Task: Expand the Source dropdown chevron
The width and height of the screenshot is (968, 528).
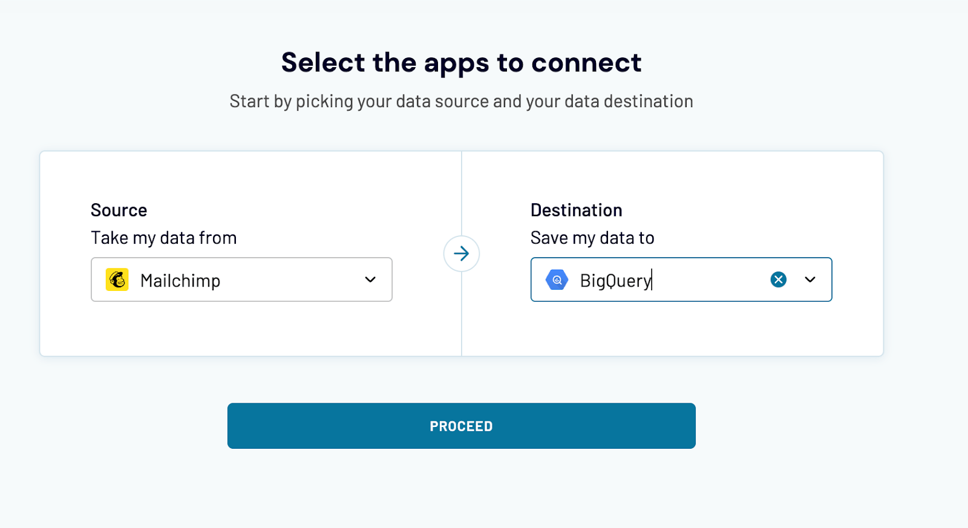Action: pyautogui.click(x=370, y=279)
